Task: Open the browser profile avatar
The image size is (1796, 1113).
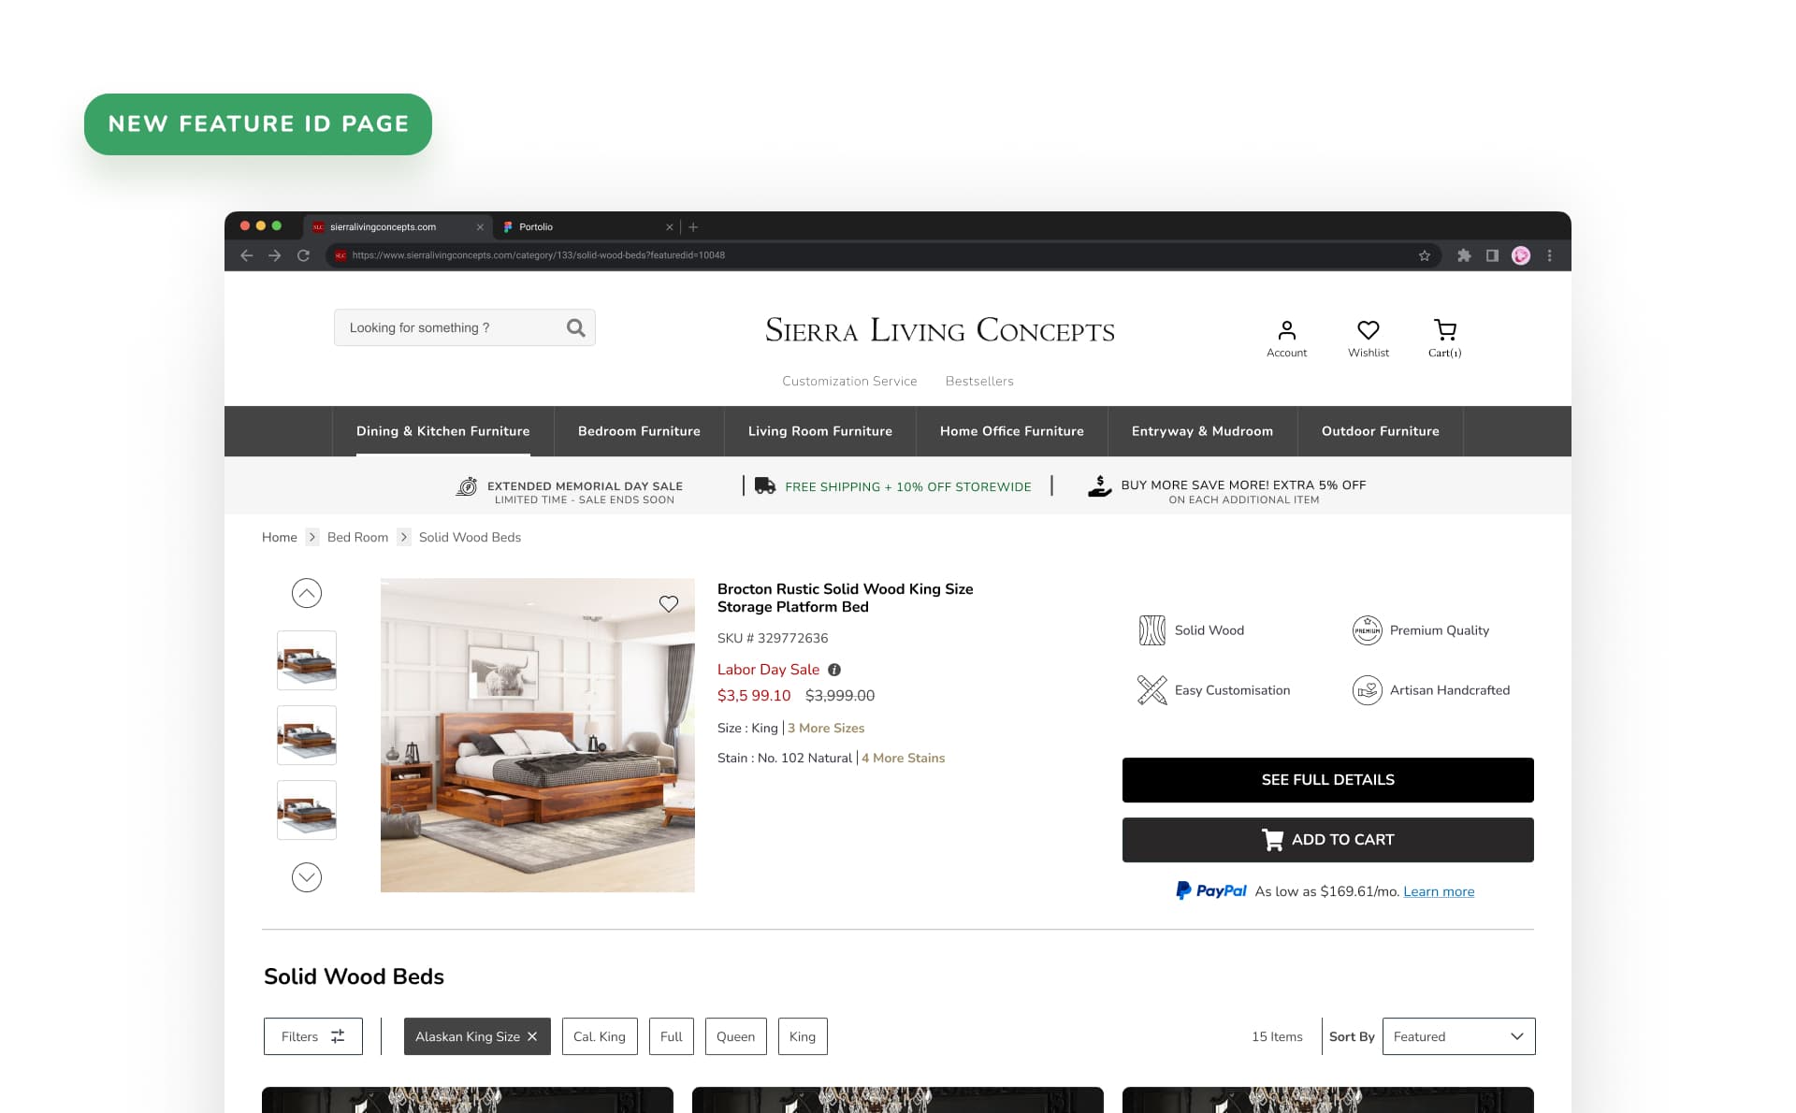Action: [x=1521, y=255]
